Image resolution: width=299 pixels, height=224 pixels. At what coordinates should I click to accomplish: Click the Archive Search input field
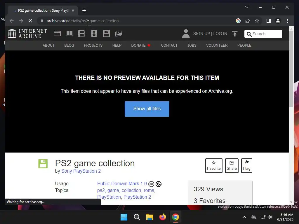click(x=263, y=34)
